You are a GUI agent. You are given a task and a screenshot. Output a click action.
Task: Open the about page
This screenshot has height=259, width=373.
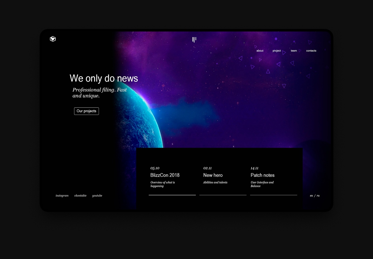click(260, 51)
